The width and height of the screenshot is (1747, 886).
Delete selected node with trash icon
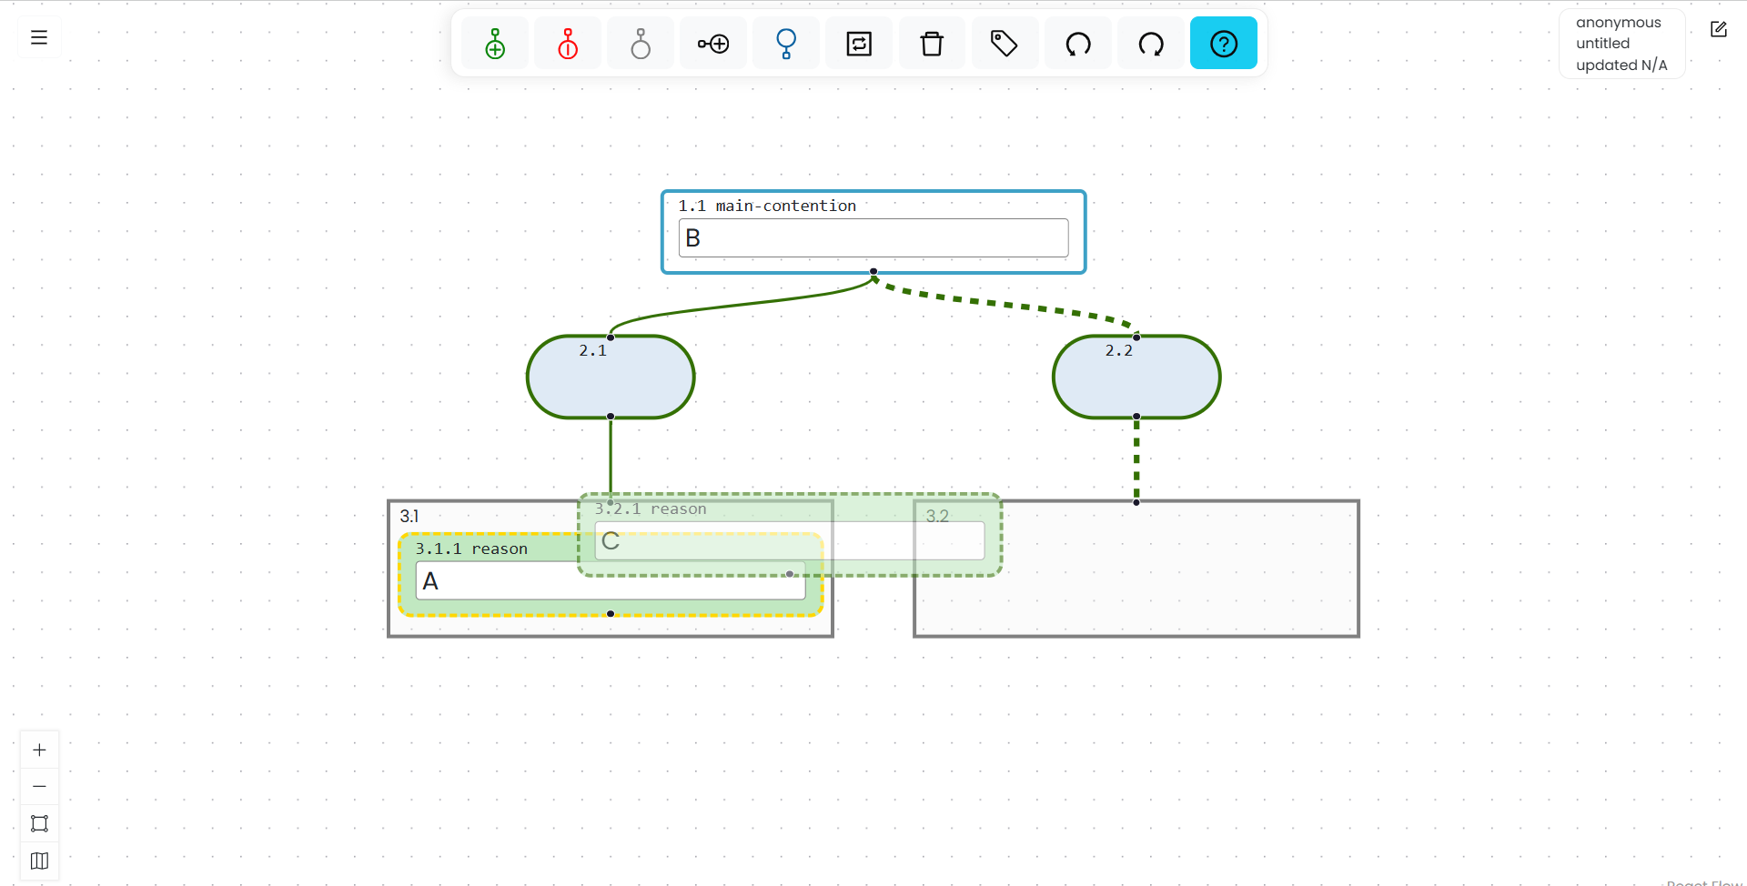(x=932, y=44)
